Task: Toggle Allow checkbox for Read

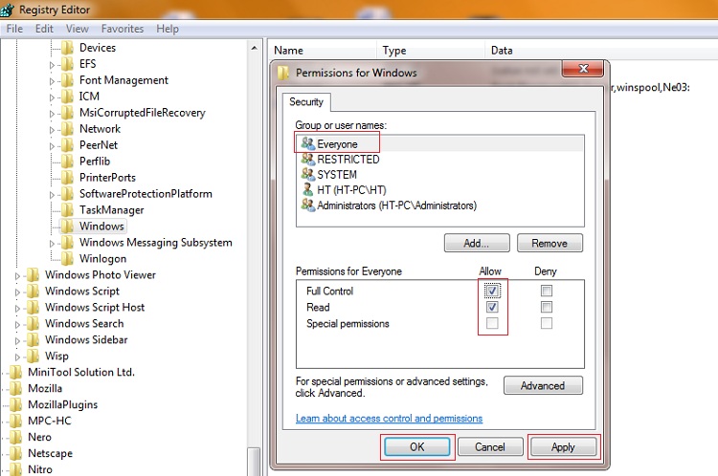Action: [x=492, y=308]
